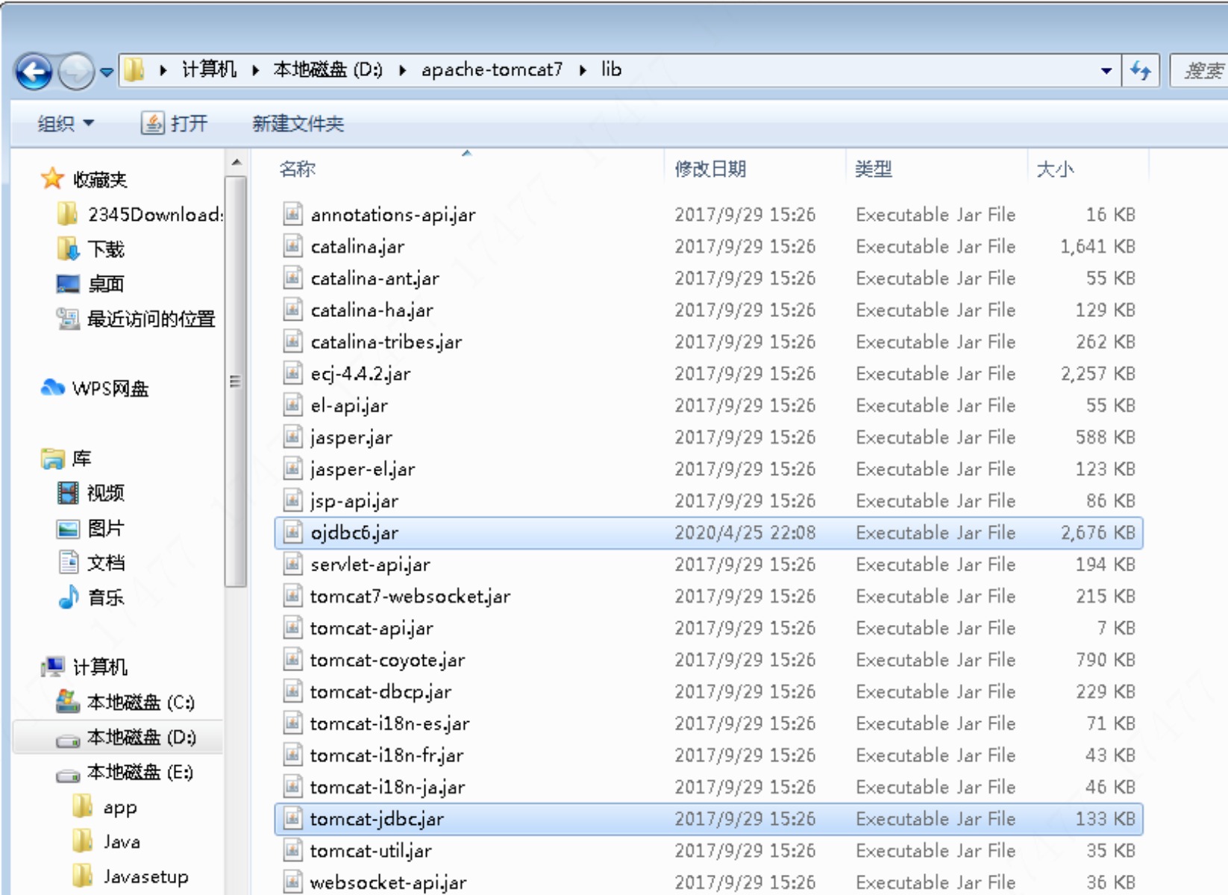Open the 视频 library
1228x895 pixels.
[x=90, y=493]
